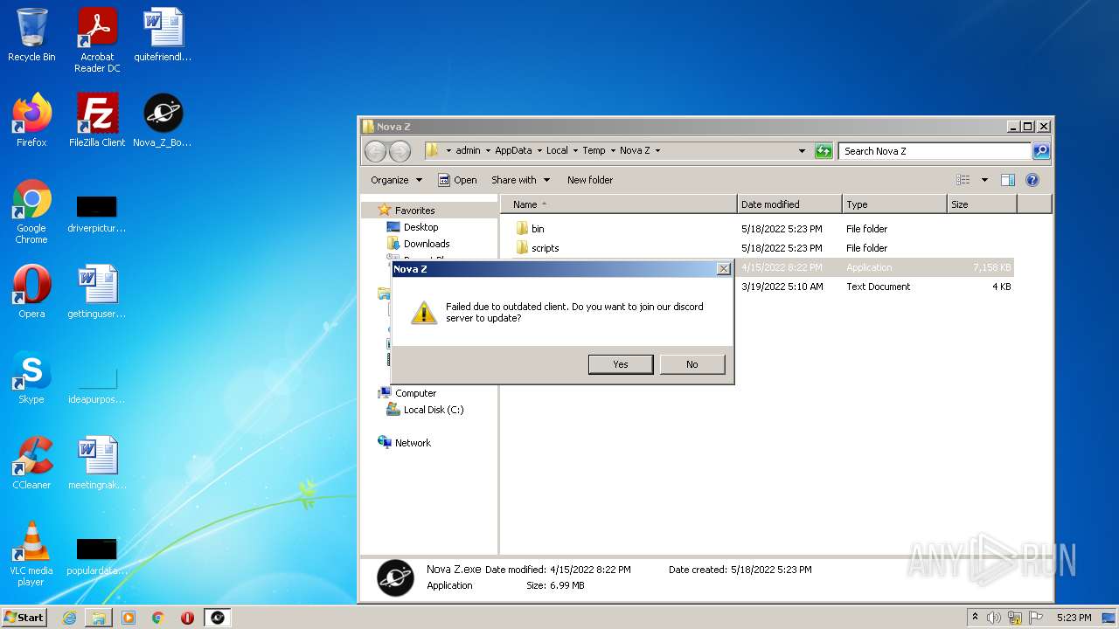
Task: Open FileZilla Client desktop shortcut
Action: point(97,121)
